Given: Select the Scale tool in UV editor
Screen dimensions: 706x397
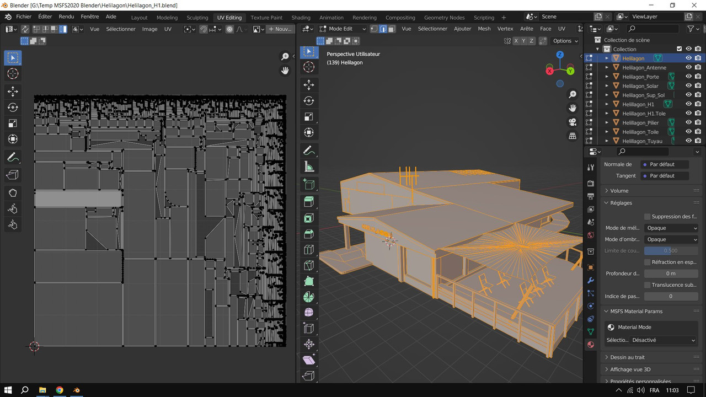Looking at the screenshot, I should coord(13,124).
